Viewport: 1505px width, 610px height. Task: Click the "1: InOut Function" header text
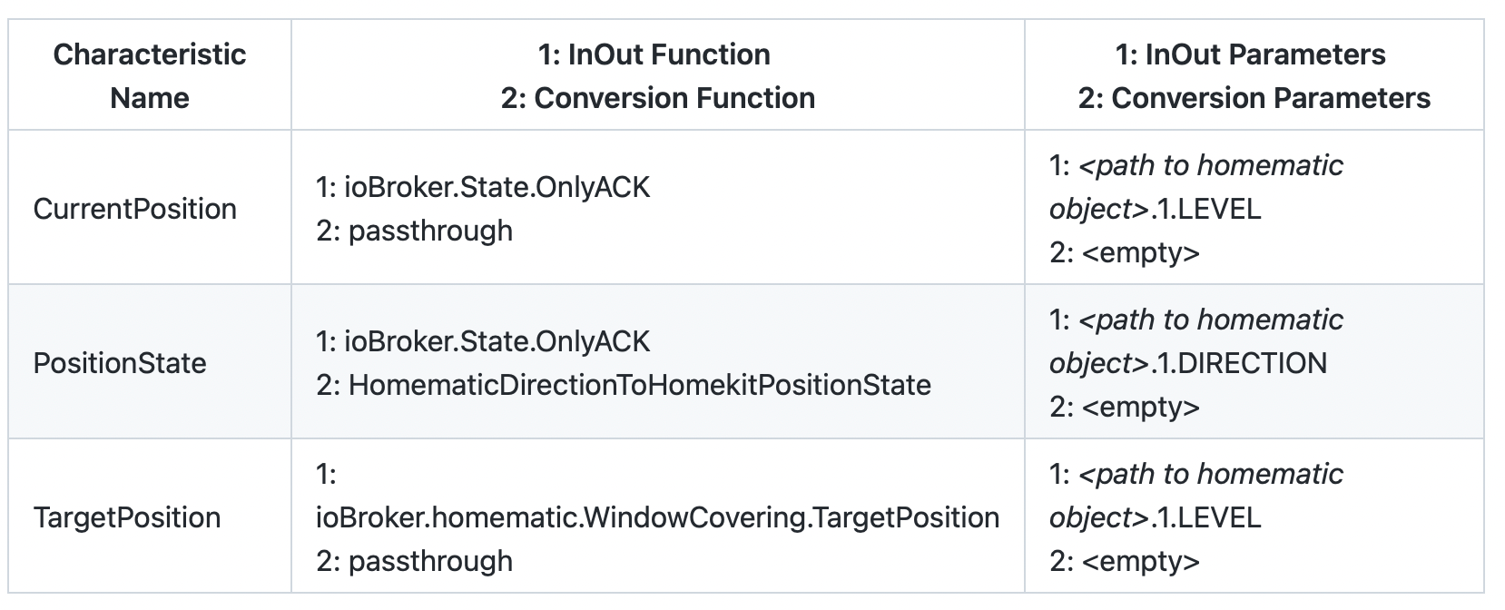pos(654,54)
